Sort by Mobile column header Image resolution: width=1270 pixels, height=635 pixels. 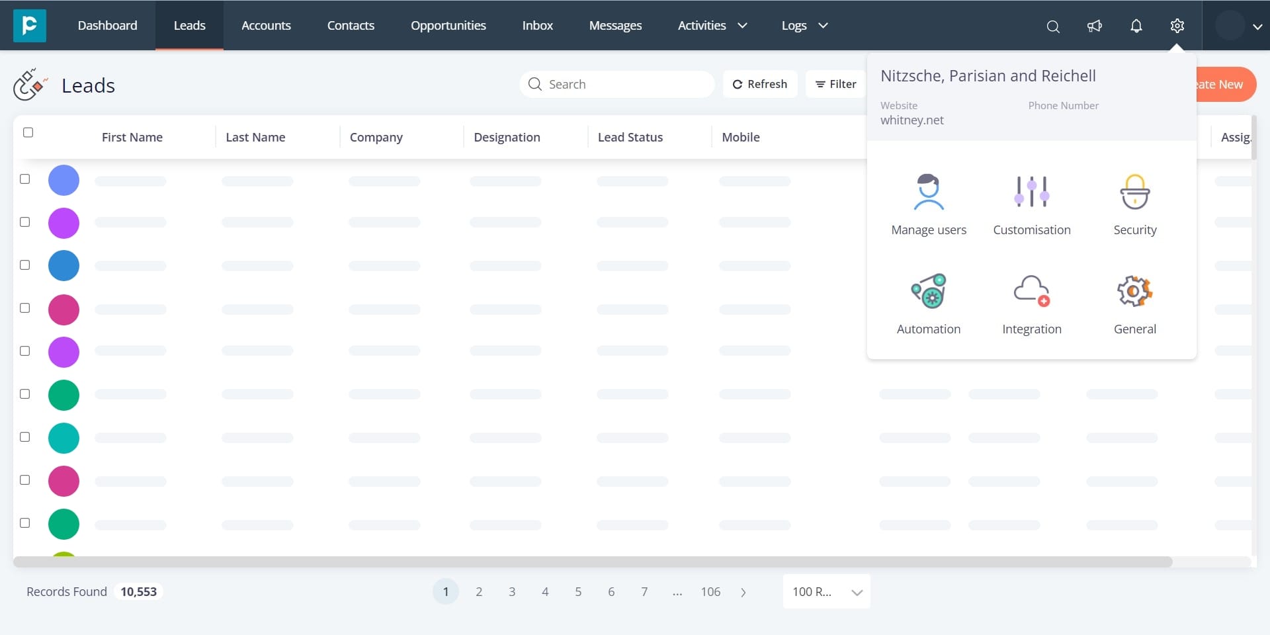pyautogui.click(x=740, y=137)
